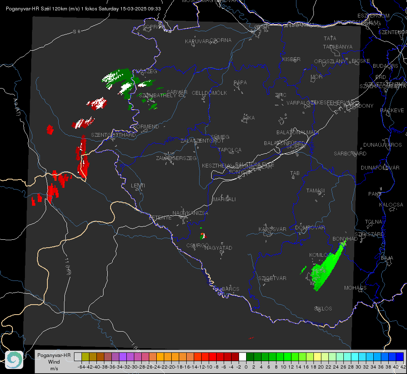Select the ZALAEGERSZEG city label
This screenshot has height=374, width=407.
click(x=176, y=158)
